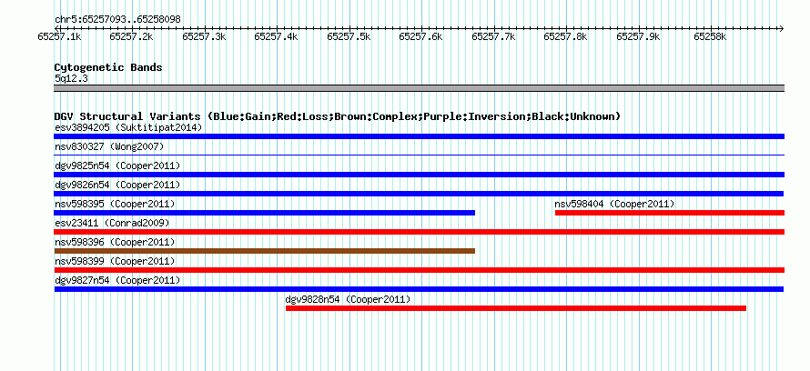810x371 pixels.
Task: Click the Cytogenetic Bands track title
Action: [108, 67]
